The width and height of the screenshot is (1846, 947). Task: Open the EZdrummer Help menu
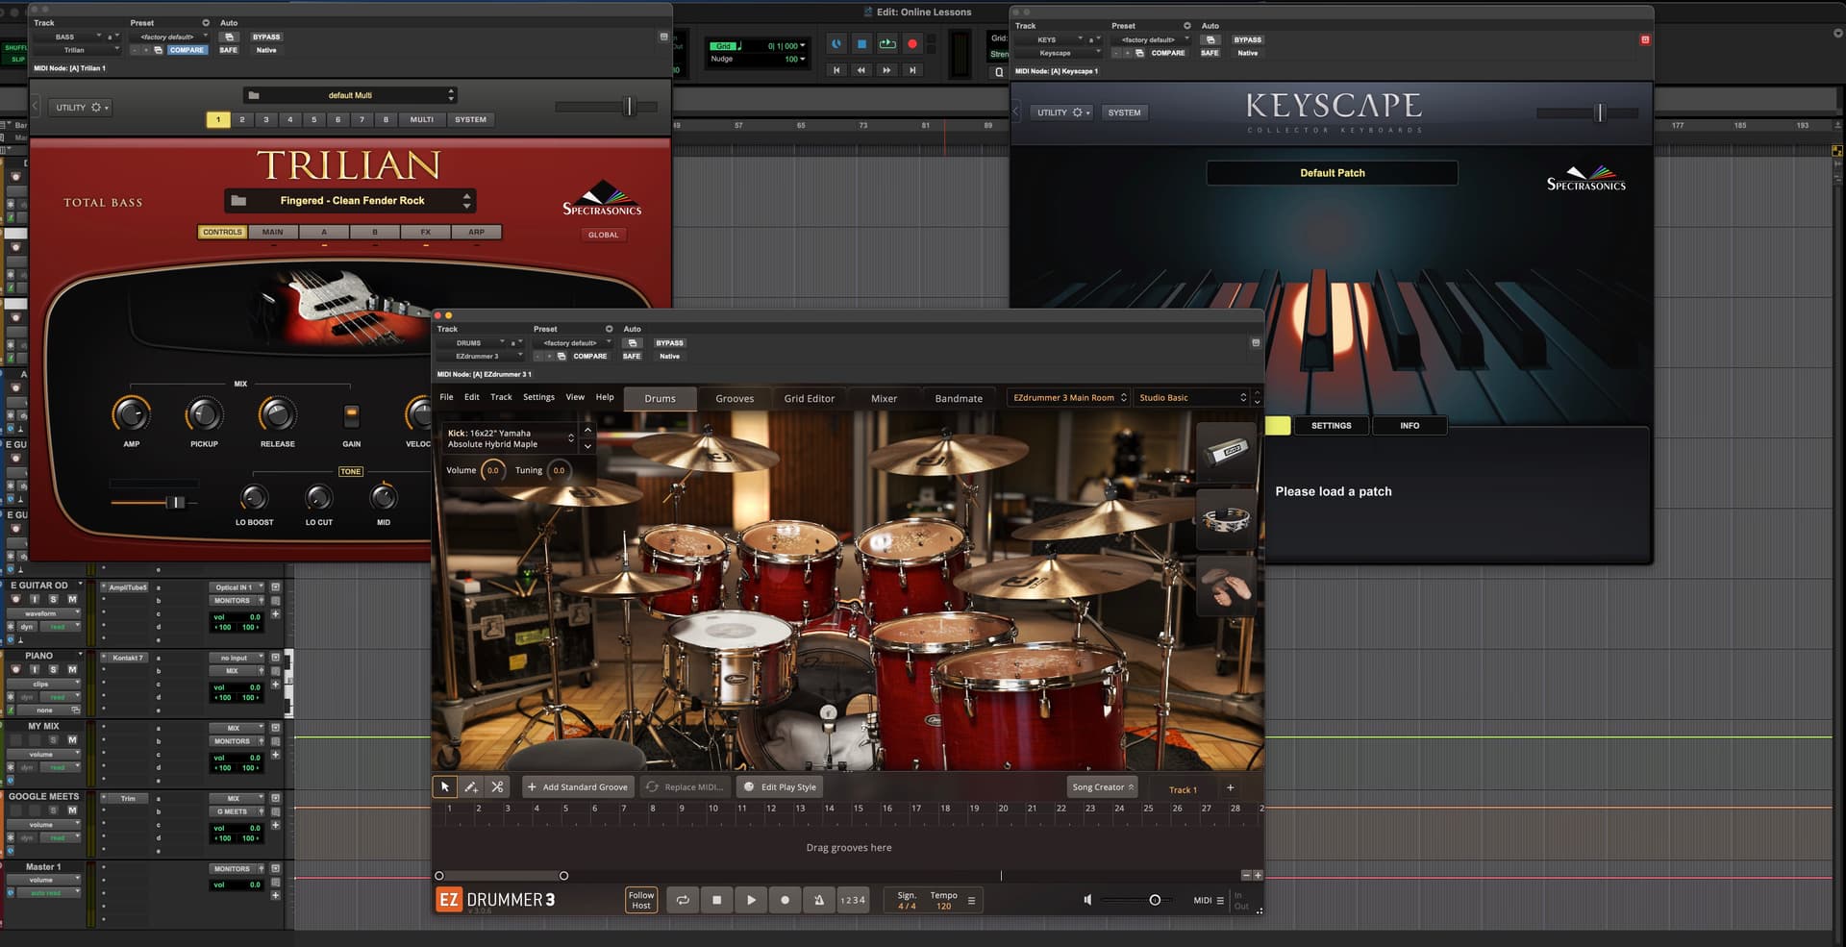[x=605, y=397]
